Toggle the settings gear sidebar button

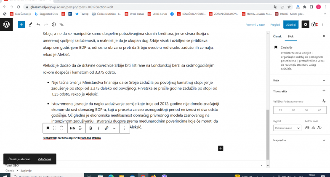coord(305,24)
